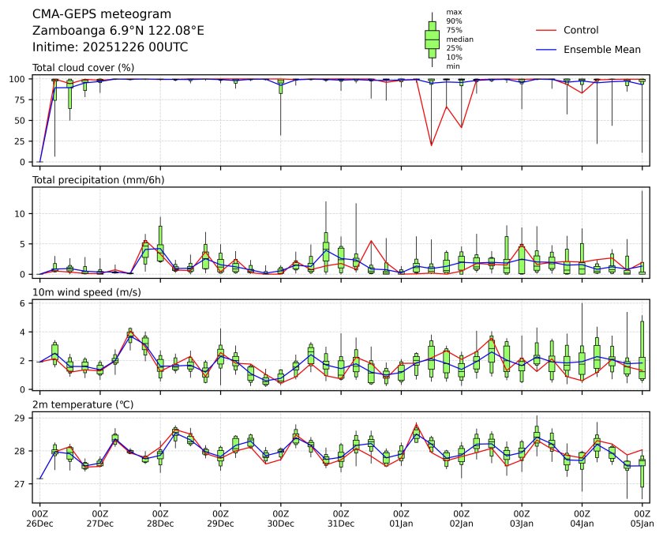Select the '2m temperature (℃)' panel title
The height and width of the screenshot is (537, 663).
click(x=83, y=404)
